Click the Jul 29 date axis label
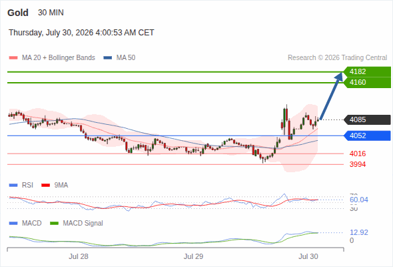Viewport: 393px width, 267px height. [x=193, y=256]
